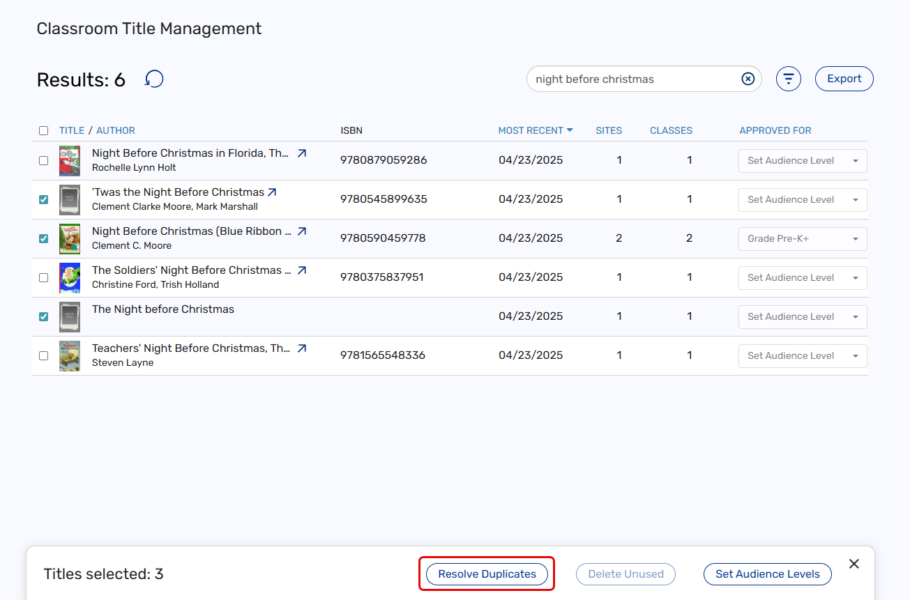Image resolution: width=910 pixels, height=600 pixels.
Task: Open external link for Teachers' Night Before Christmas
Action: click(301, 348)
